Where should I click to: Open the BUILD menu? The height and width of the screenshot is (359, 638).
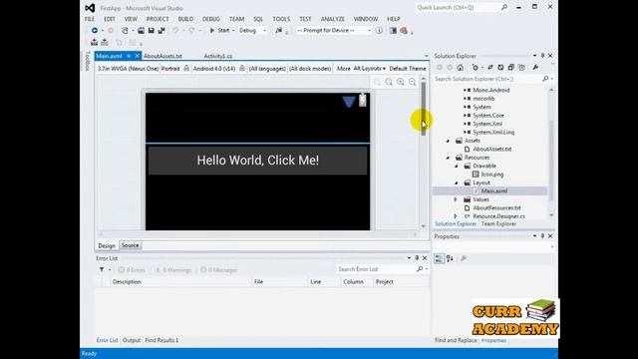click(x=185, y=19)
